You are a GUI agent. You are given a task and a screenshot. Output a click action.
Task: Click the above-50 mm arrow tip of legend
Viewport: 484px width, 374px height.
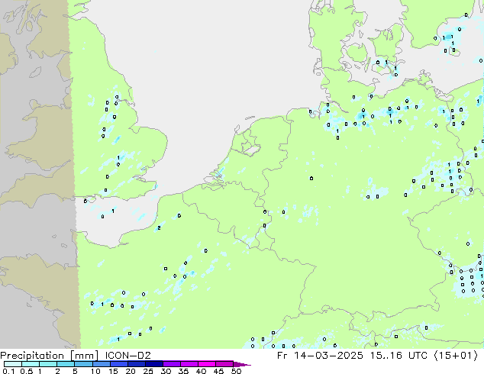tap(242, 364)
